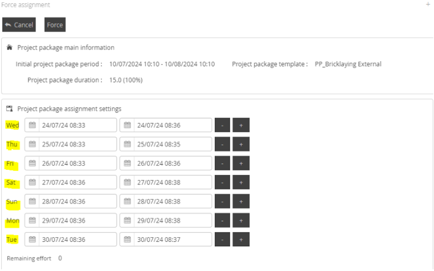Open calendar icon for Fri end date

tap(127, 164)
